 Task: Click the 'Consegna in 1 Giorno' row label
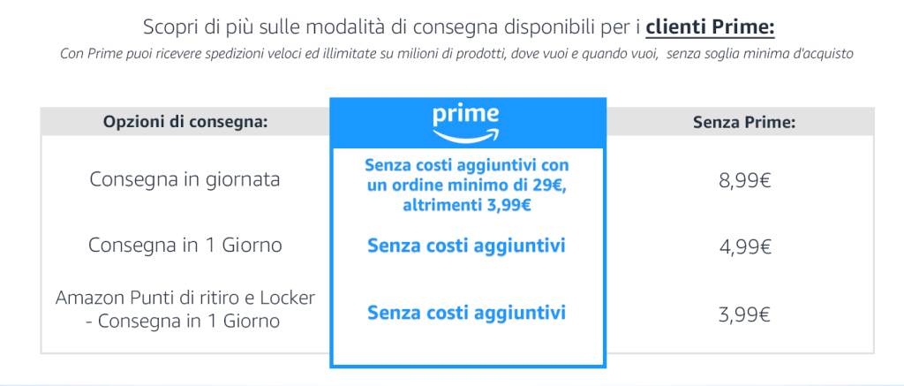pyautogui.click(x=185, y=245)
